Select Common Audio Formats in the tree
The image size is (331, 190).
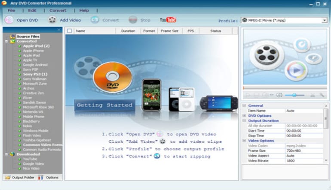tap(42, 150)
